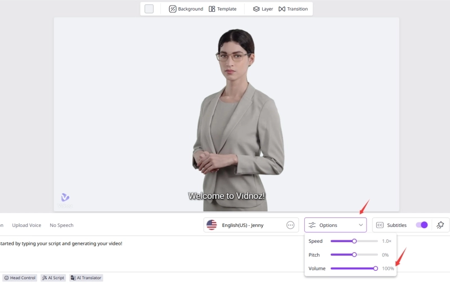Open the Layer panel
The height and width of the screenshot is (286, 450).
263,9
